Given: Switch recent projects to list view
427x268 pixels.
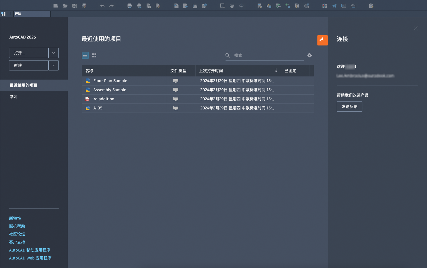Looking at the screenshot, I should click(x=85, y=55).
